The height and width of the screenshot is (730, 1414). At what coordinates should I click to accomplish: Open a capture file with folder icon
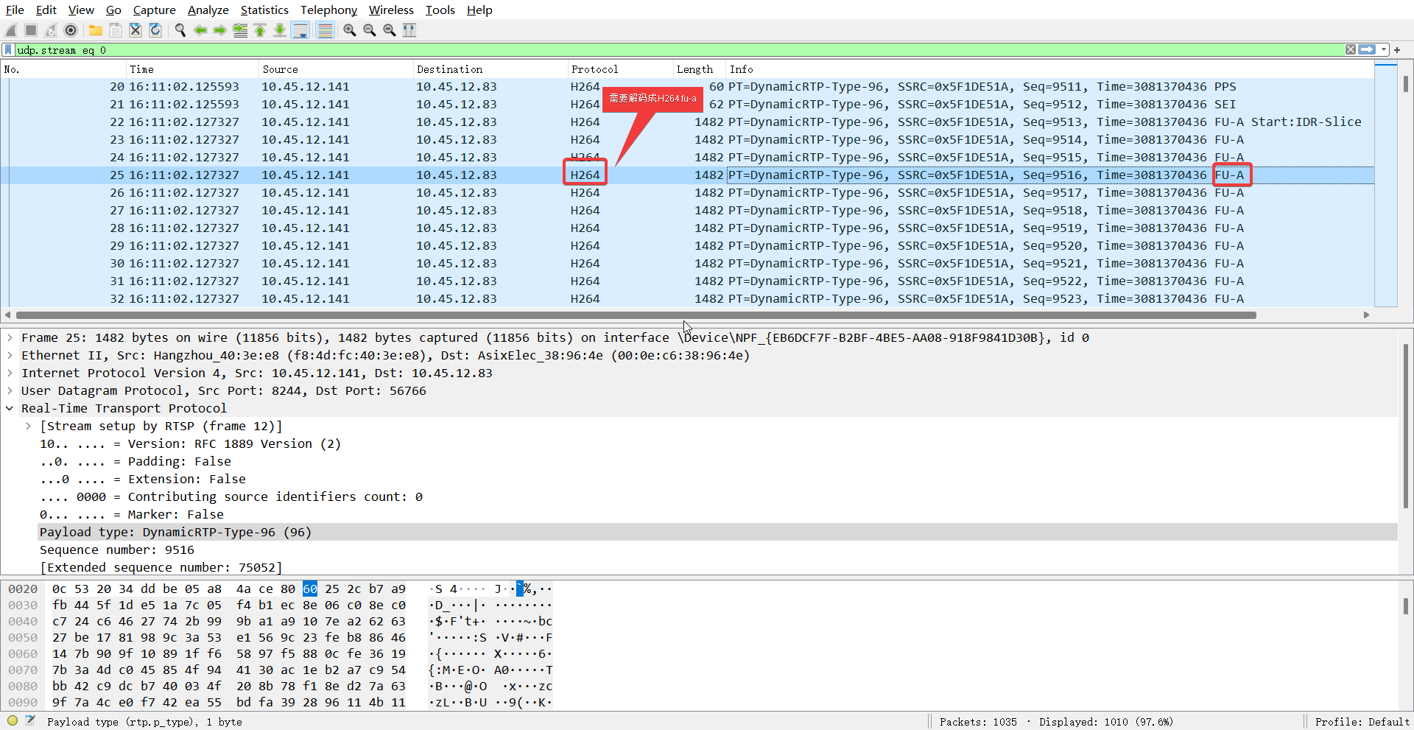coord(96,30)
